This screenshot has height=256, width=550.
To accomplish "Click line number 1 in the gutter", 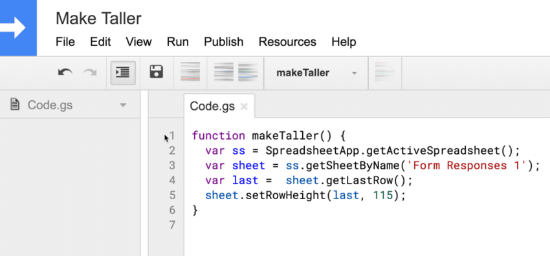I will pos(172,136).
